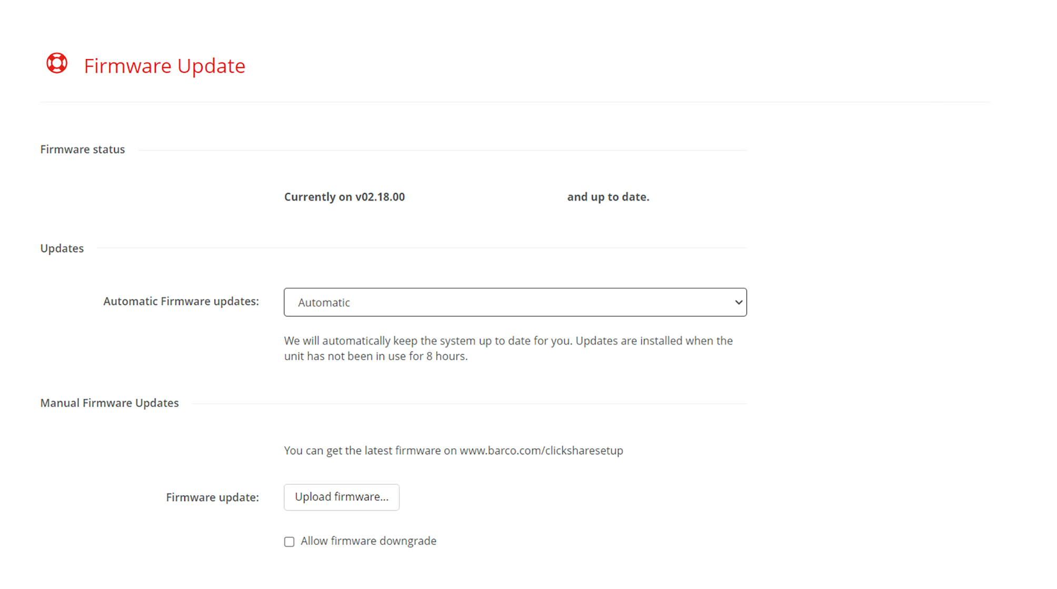Click the 'unit has not been in use' line
Image resolution: width=1057 pixels, height=589 pixels.
tap(375, 356)
